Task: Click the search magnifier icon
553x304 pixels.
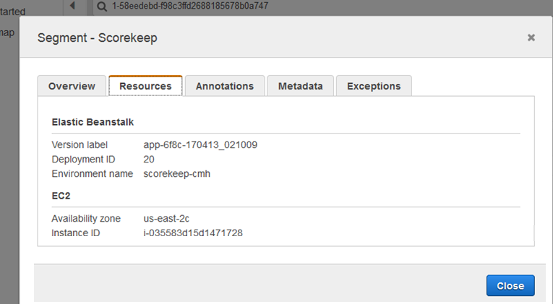Action: pyautogui.click(x=101, y=6)
